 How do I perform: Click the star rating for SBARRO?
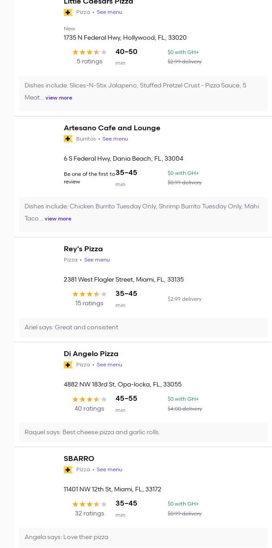[x=89, y=504]
